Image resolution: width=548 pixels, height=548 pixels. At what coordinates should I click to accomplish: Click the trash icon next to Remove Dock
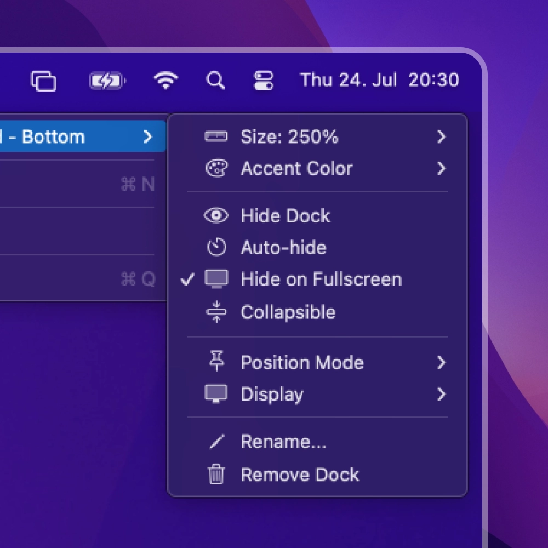(x=217, y=475)
